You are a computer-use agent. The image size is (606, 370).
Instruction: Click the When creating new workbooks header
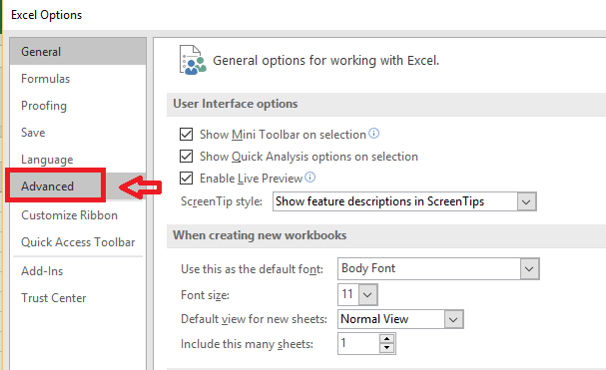[260, 235]
